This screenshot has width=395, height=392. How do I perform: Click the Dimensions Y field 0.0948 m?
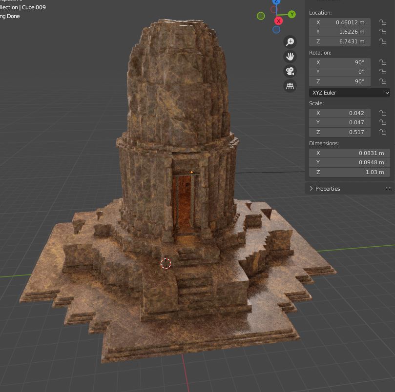click(x=350, y=162)
